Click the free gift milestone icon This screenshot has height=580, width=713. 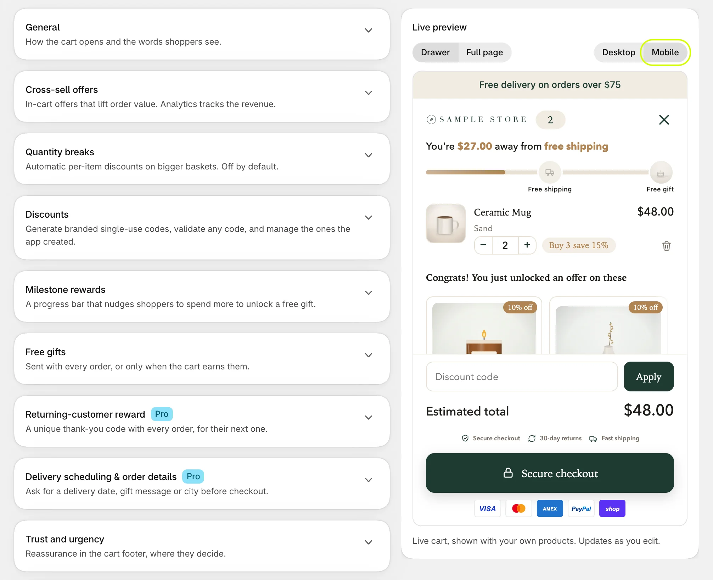(661, 172)
